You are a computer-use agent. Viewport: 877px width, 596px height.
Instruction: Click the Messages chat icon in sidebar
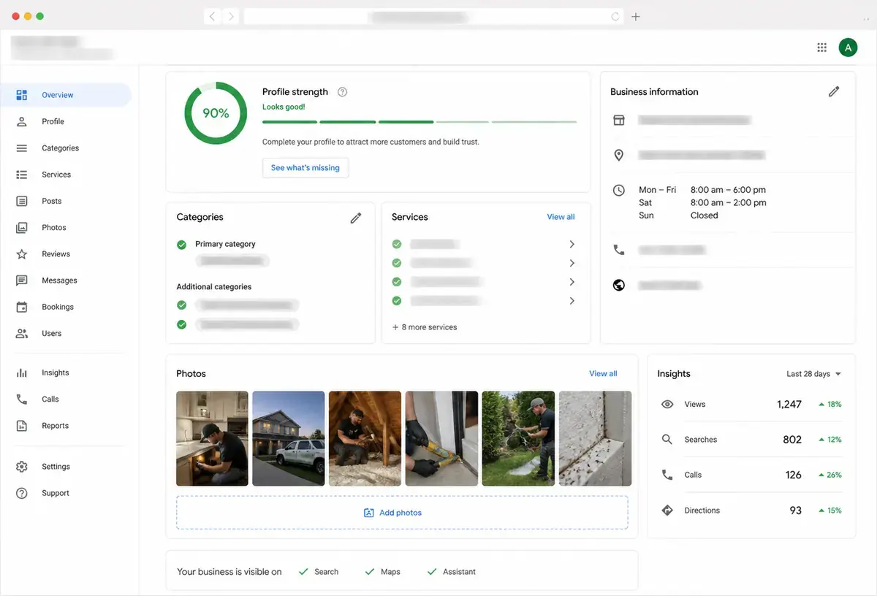tap(22, 280)
